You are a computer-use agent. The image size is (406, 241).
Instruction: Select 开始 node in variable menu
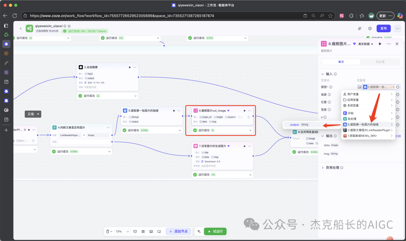[368, 113]
